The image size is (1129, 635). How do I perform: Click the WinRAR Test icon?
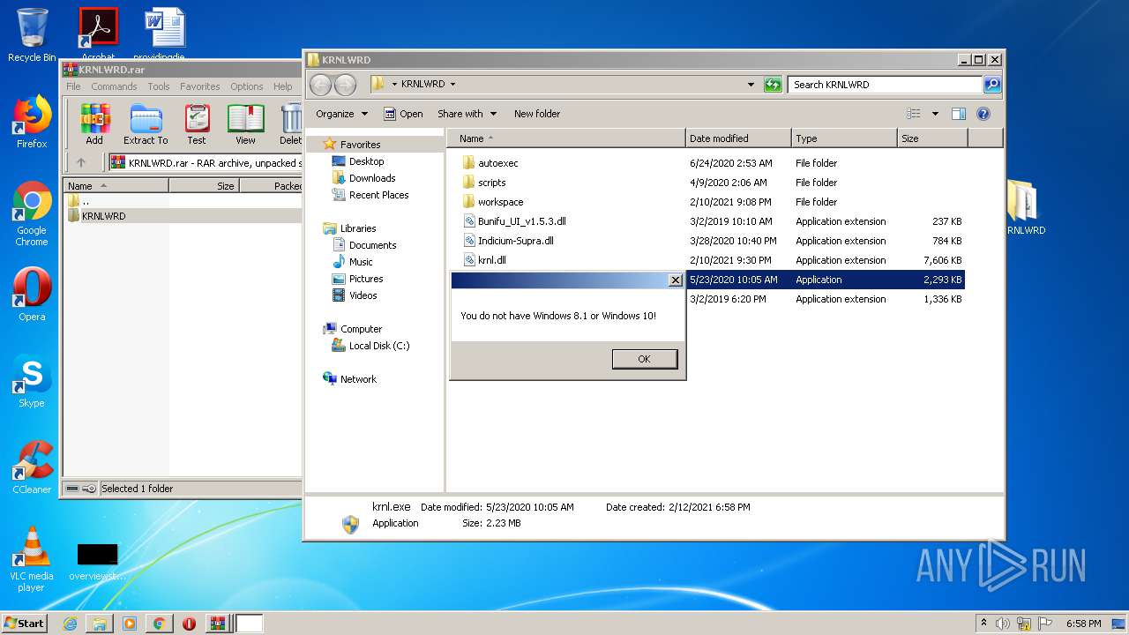[197, 124]
